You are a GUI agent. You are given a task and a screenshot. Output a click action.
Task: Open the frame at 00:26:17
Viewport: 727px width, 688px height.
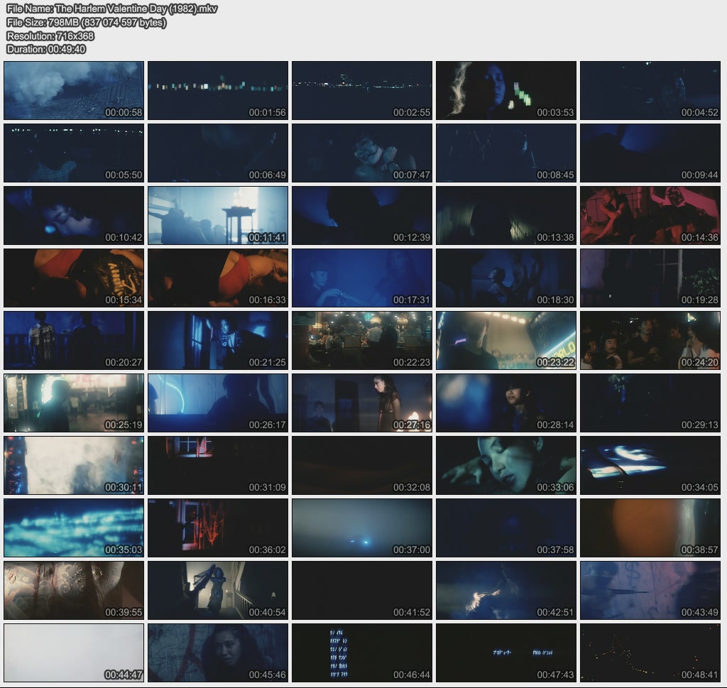click(x=218, y=403)
